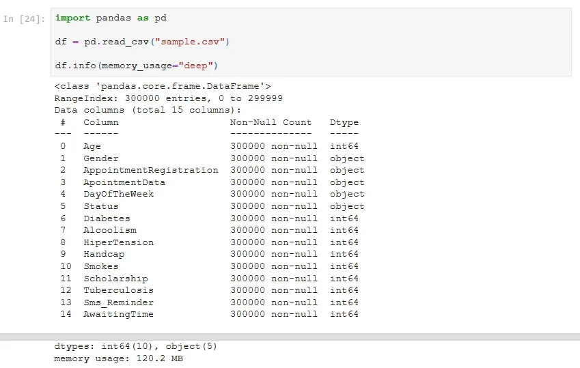Click the 'Diabetes' column name

click(x=107, y=218)
